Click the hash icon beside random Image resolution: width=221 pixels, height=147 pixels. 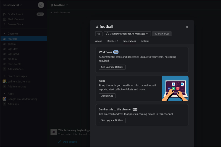click(x=4, y=59)
